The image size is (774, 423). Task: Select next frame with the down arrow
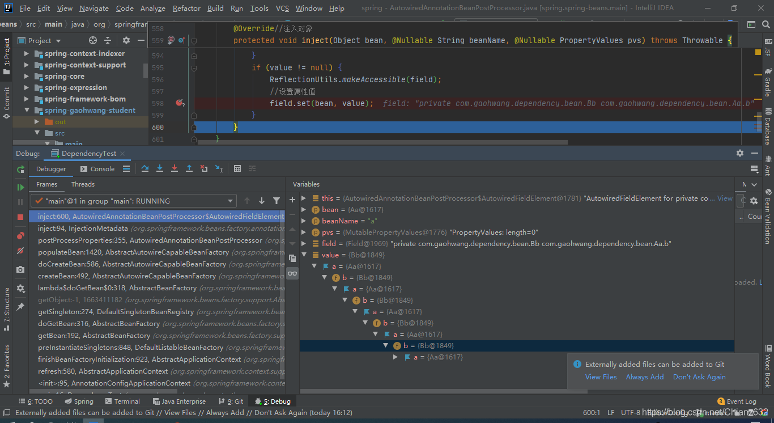click(x=262, y=201)
